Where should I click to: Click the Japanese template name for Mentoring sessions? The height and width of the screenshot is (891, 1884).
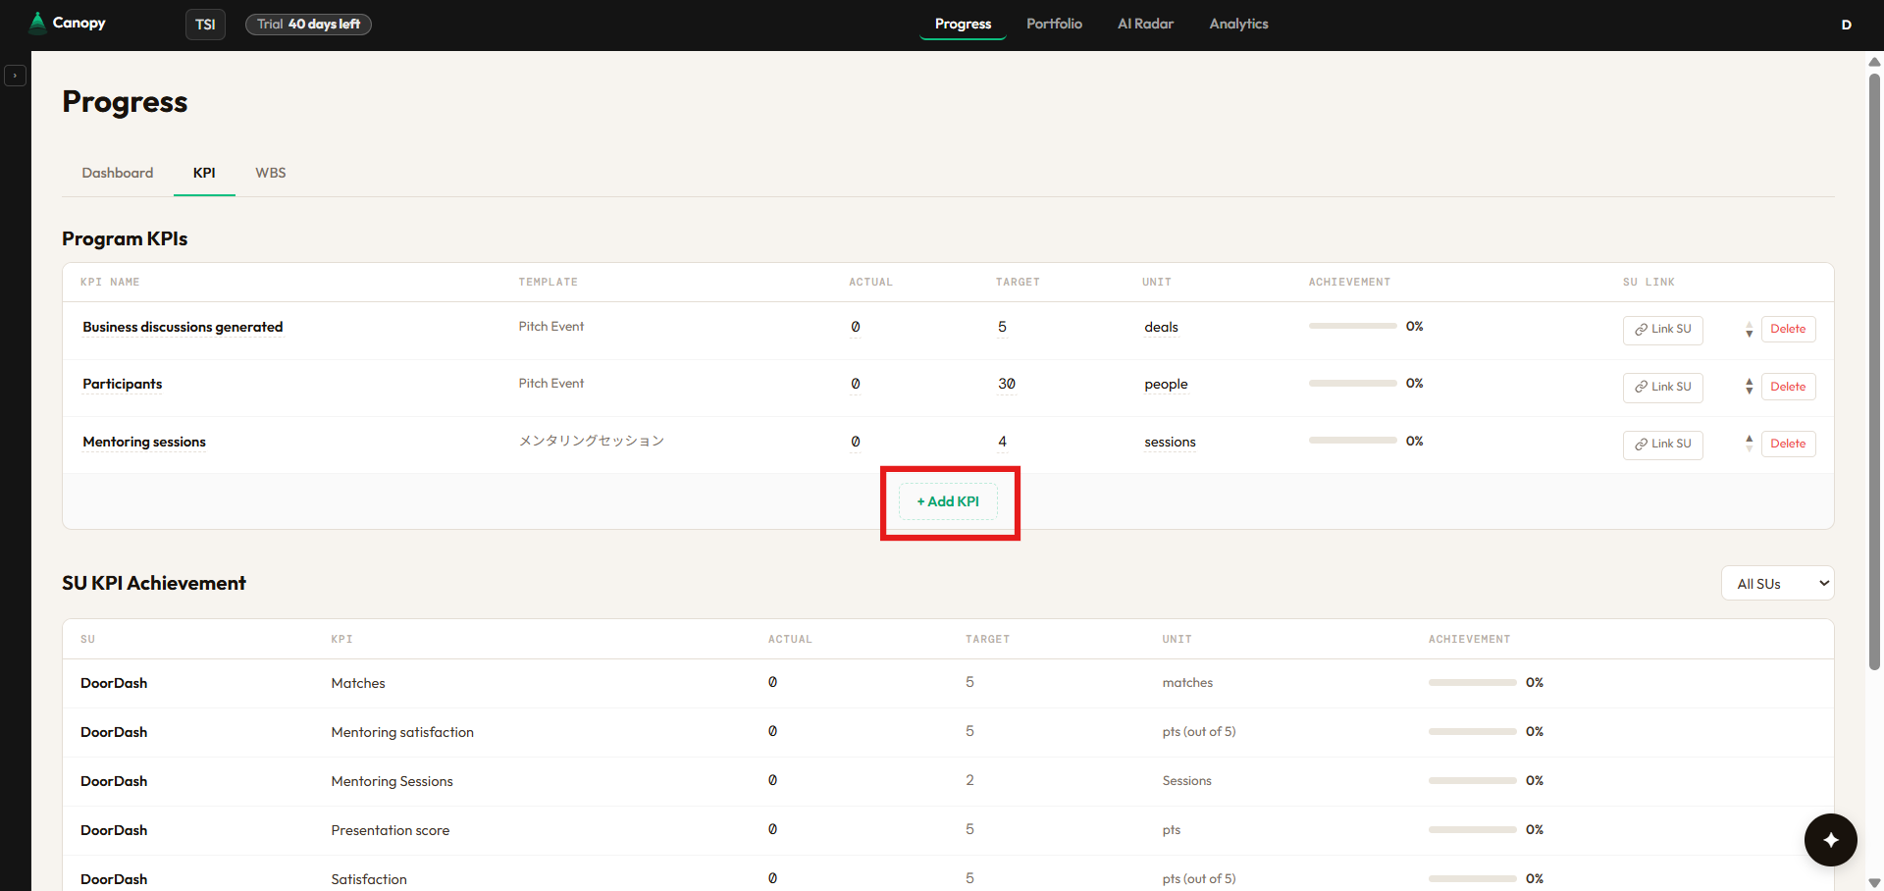tap(592, 442)
